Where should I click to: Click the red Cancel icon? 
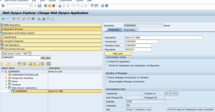(54, 6)
